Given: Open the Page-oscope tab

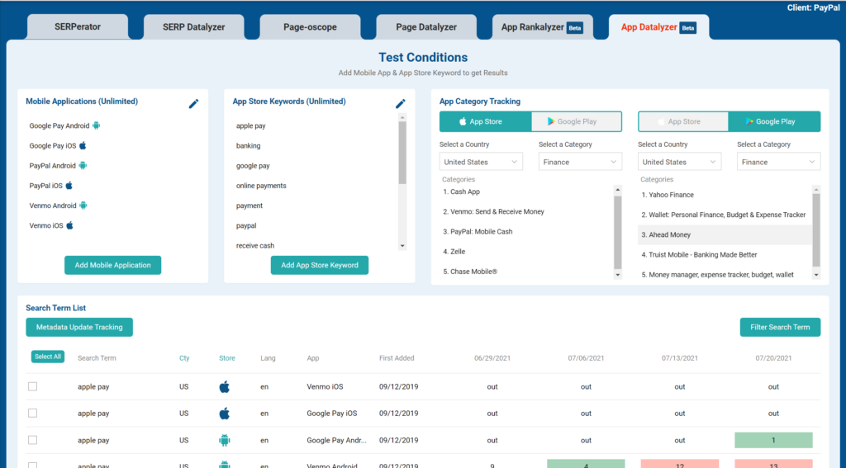Looking at the screenshot, I should (x=311, y=27).
